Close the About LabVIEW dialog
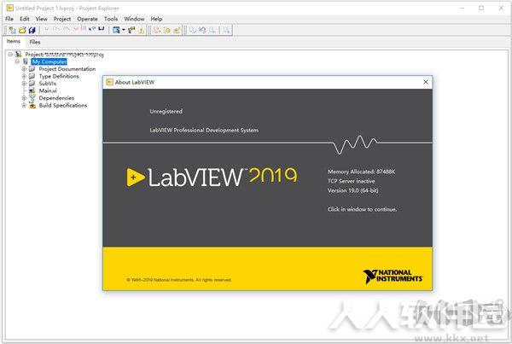Image resolution: width=512 pixels, height=344 pixels. click(x=426, y=82)
